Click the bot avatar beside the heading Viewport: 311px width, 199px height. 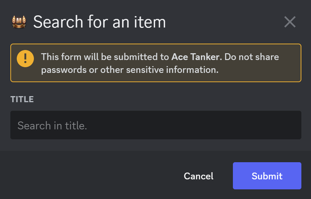(19, 22)
